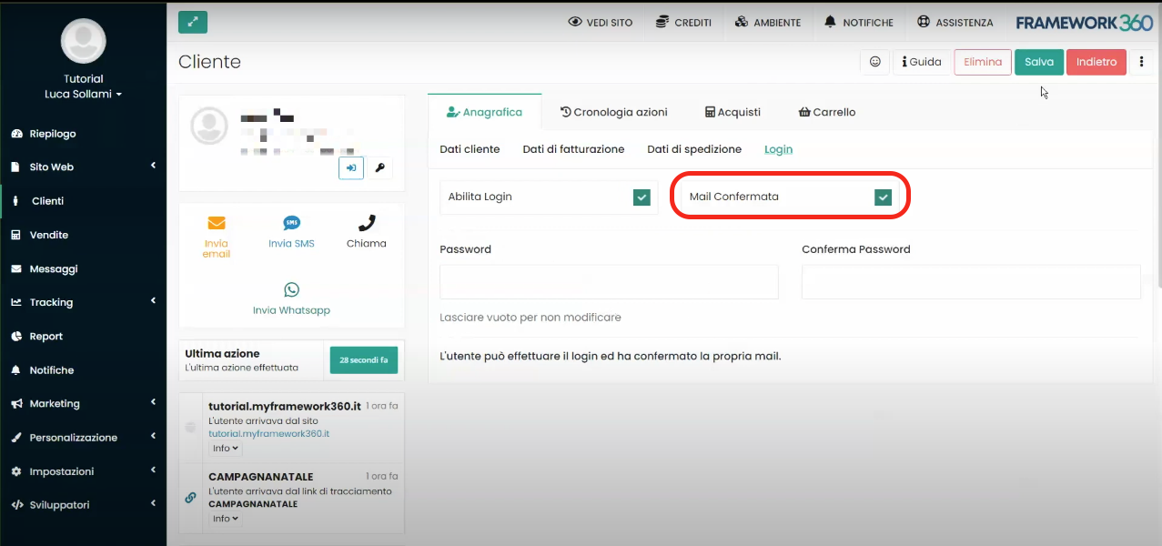Viewport: 1162px width, 546px height.
Task: Switch to the Cronologia azioni tab
Action: [613, 112]
